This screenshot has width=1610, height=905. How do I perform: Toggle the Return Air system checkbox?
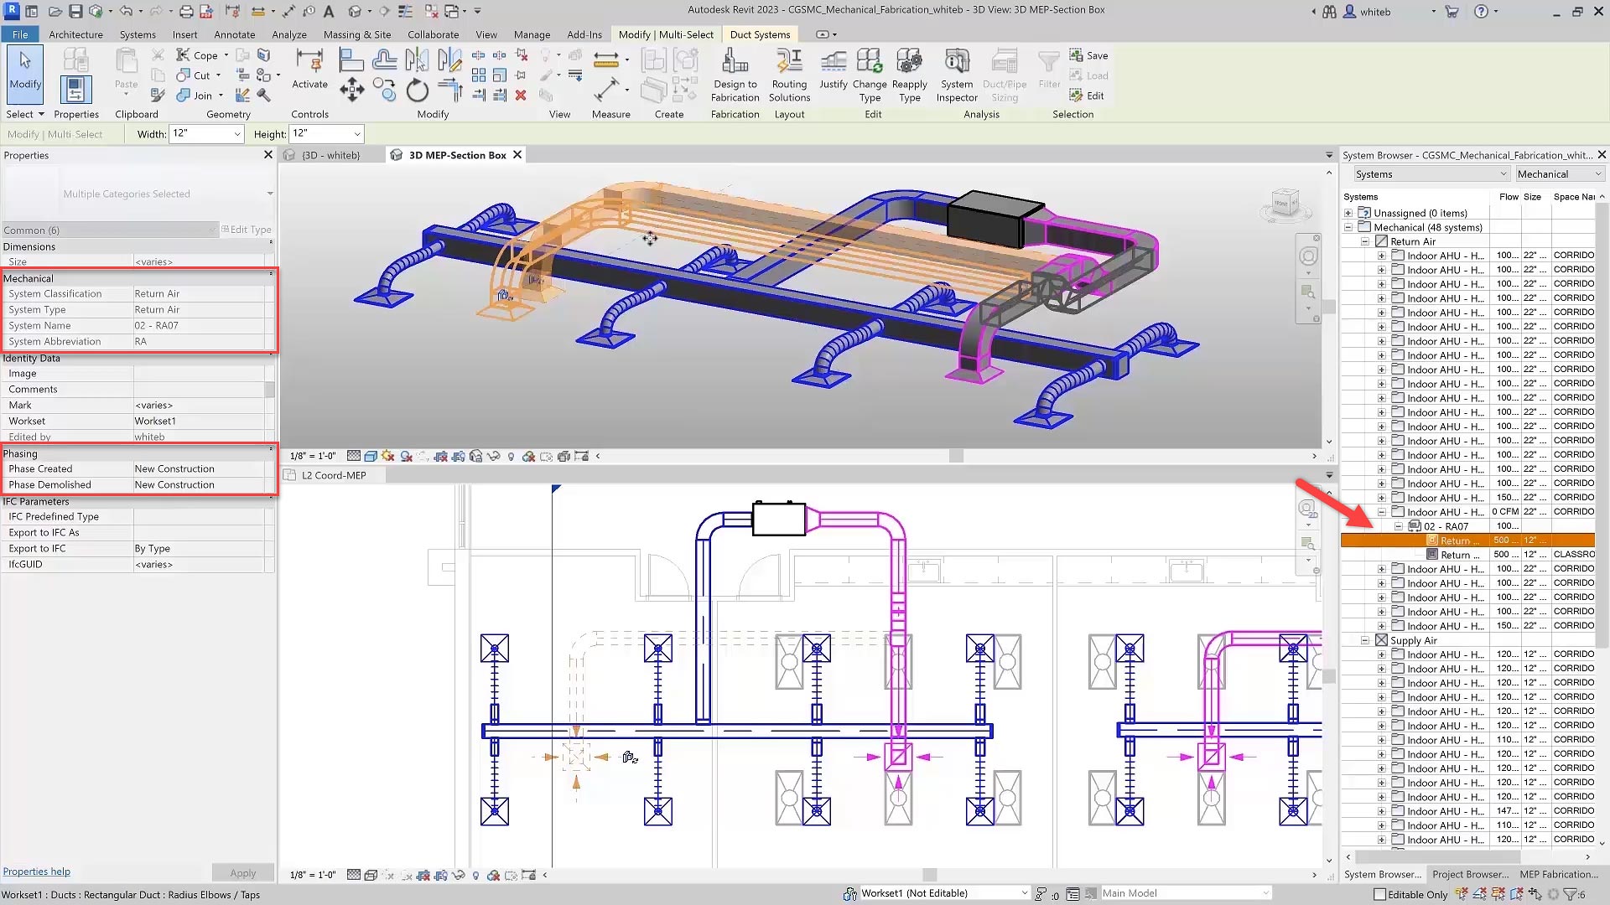[1381, 241]
